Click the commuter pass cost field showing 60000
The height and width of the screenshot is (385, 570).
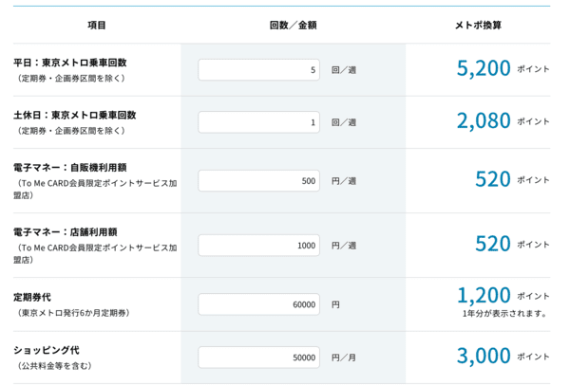[258, 304]
